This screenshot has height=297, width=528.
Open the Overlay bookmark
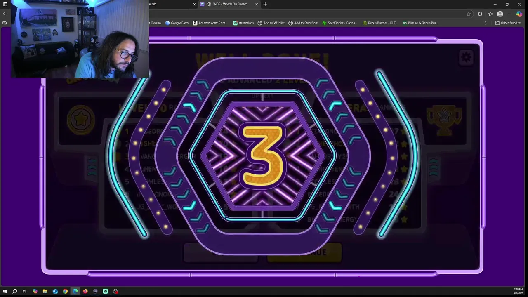155,23
